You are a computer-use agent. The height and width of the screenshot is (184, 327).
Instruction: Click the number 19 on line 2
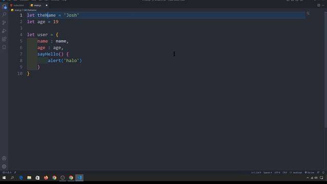(x=56, y=21)
